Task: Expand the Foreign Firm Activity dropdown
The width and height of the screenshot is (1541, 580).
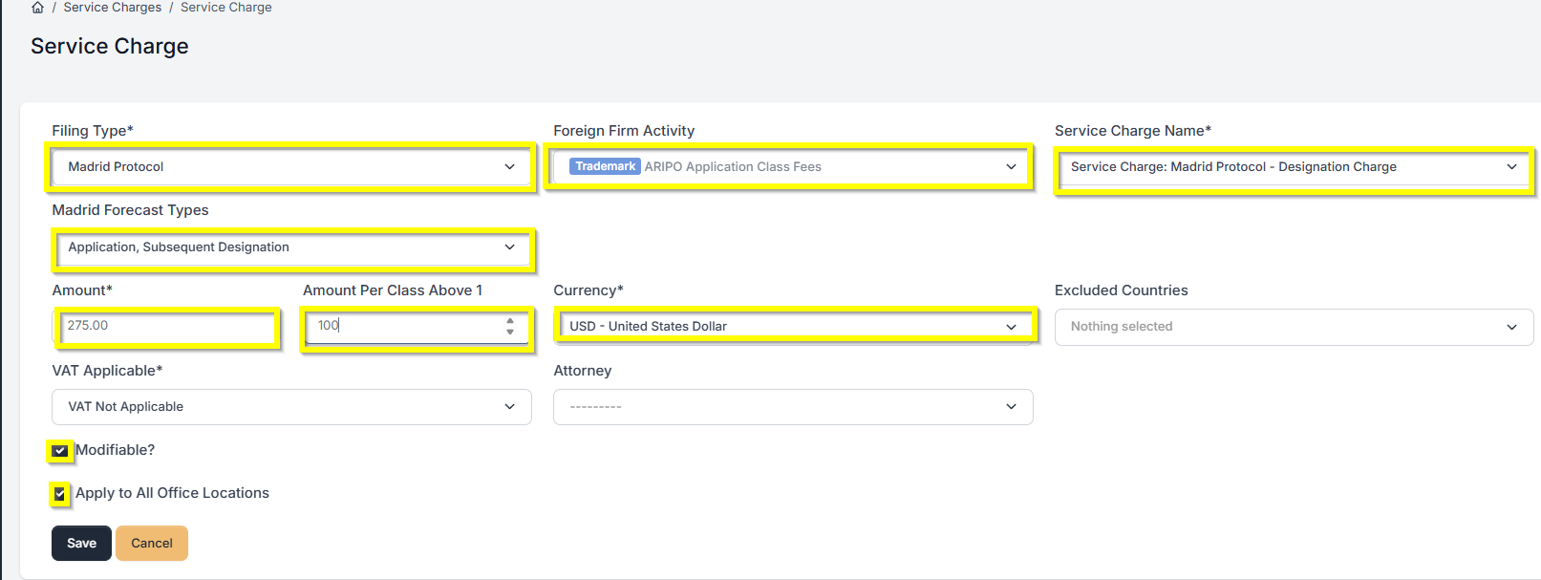Action: (792, 167)
